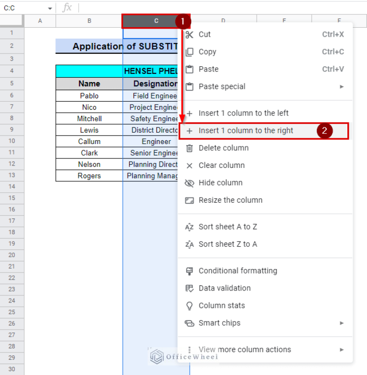367x375 pixels.
Task: Select column C header
Action: 156,21
